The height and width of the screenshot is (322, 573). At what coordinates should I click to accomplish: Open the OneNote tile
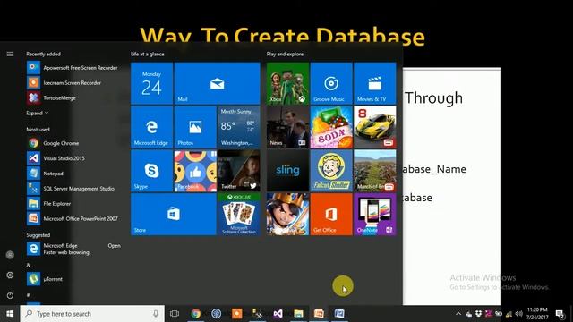[375, 215]
